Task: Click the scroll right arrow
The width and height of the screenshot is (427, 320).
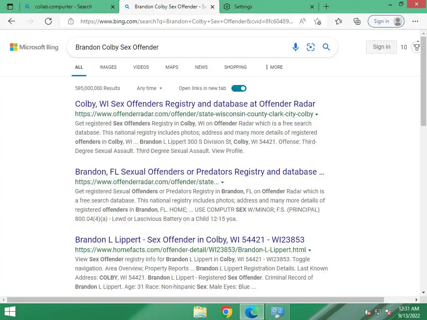Action: [x=417, y=300]
